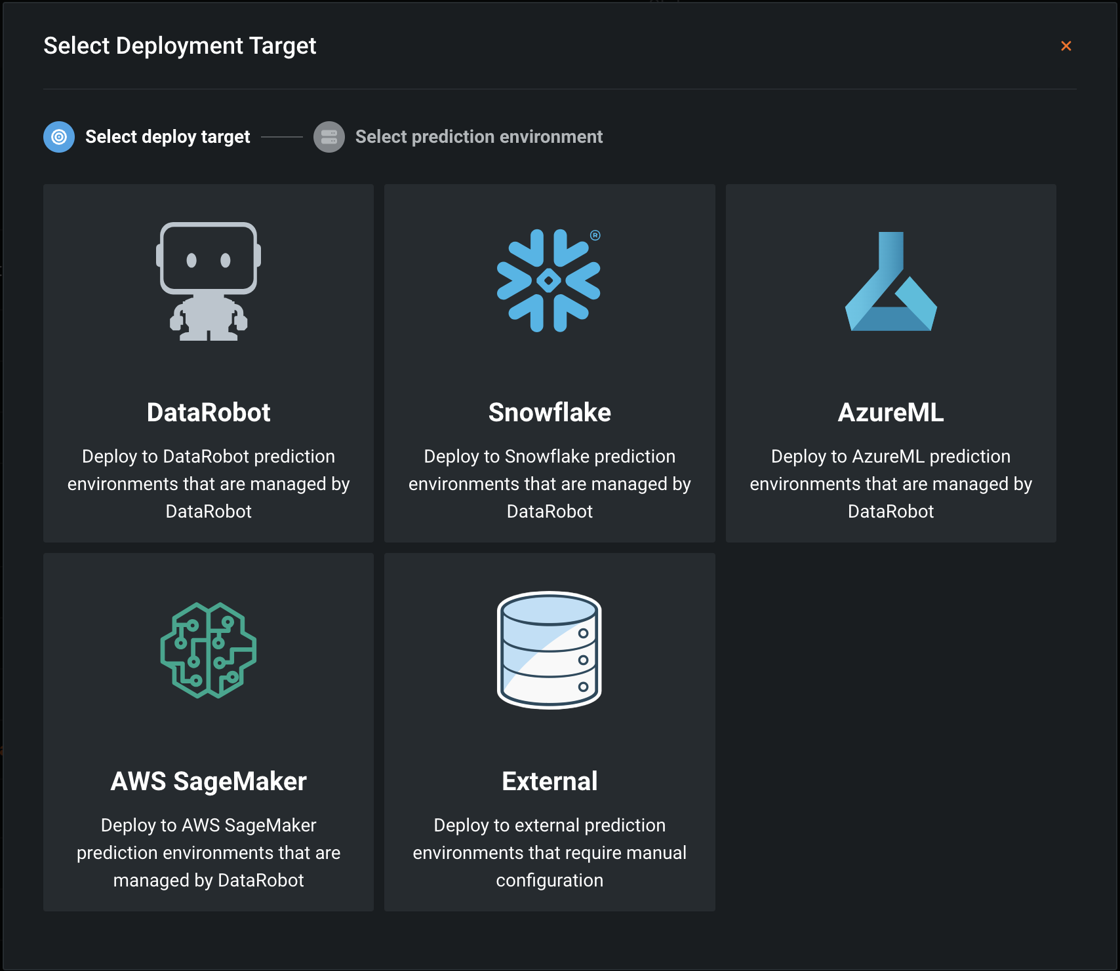The height and width of the screenshot is (971, 1120).
Task: Select AWS SageMaker title
Action: (x=209, y=782)
